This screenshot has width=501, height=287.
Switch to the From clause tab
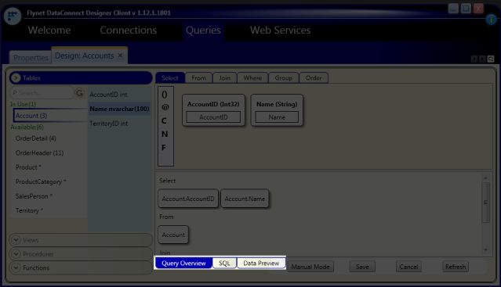(x=198, y=77)
